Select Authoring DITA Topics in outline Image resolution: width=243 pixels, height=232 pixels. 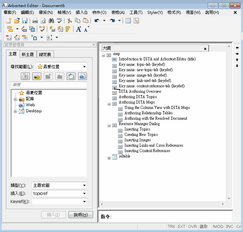pyautogui.click(x=138, y=97)
